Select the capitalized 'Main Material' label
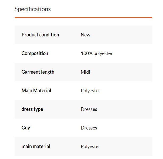This screenshot has width=163, height=159. (x=36, y=91)
